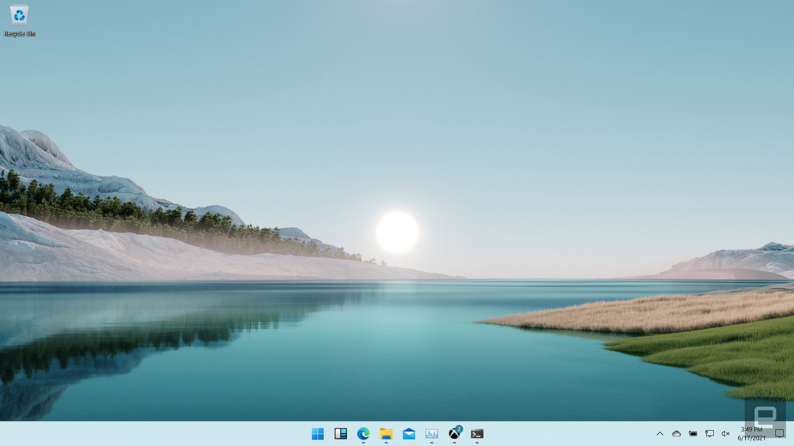Expand the system tray overflow area
The width and height of the screenshot is (794, 446).
click(659, 433)
